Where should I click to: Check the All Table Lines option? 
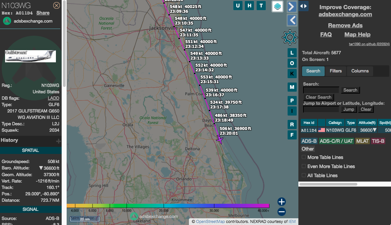tap(304, 175)
